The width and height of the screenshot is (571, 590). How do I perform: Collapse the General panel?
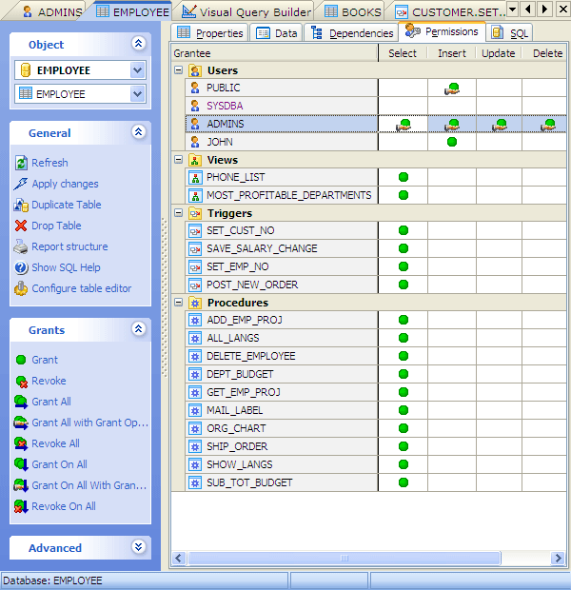click(139, 132)
